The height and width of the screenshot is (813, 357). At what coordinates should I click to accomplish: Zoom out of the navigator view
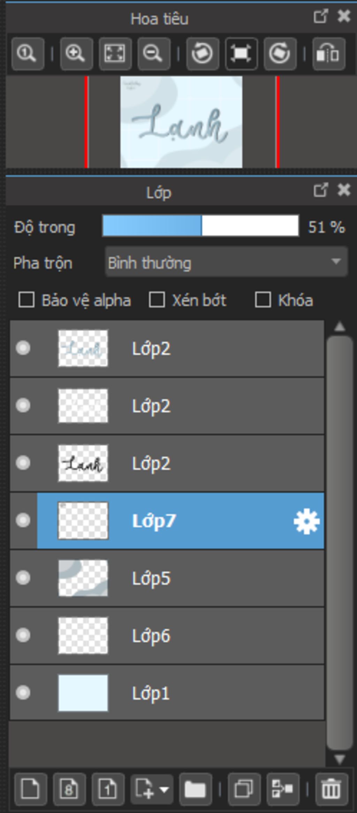(154, 54)
